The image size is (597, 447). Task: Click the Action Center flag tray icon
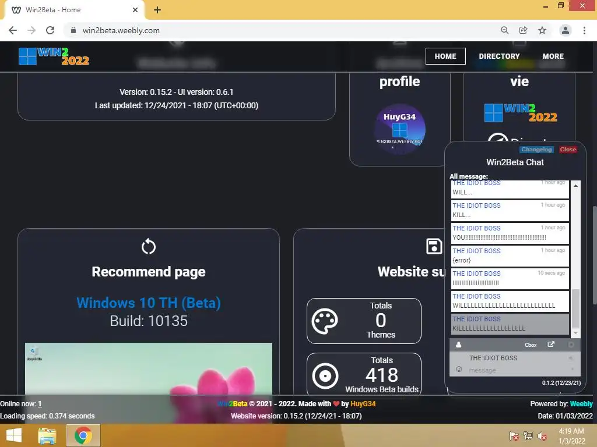[514, 436]
